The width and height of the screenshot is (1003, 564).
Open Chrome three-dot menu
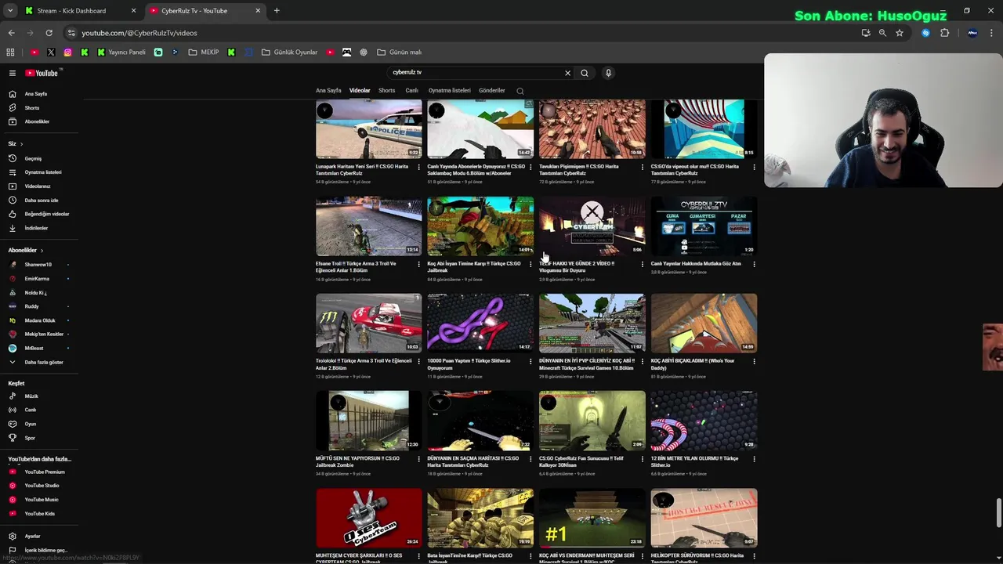coord(991,33)
